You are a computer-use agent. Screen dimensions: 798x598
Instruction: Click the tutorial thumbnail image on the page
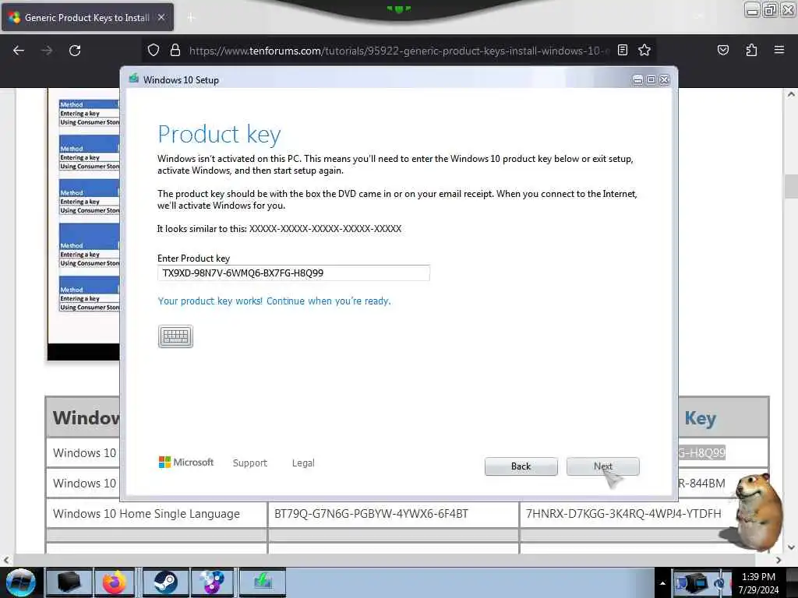coord(83,223)
